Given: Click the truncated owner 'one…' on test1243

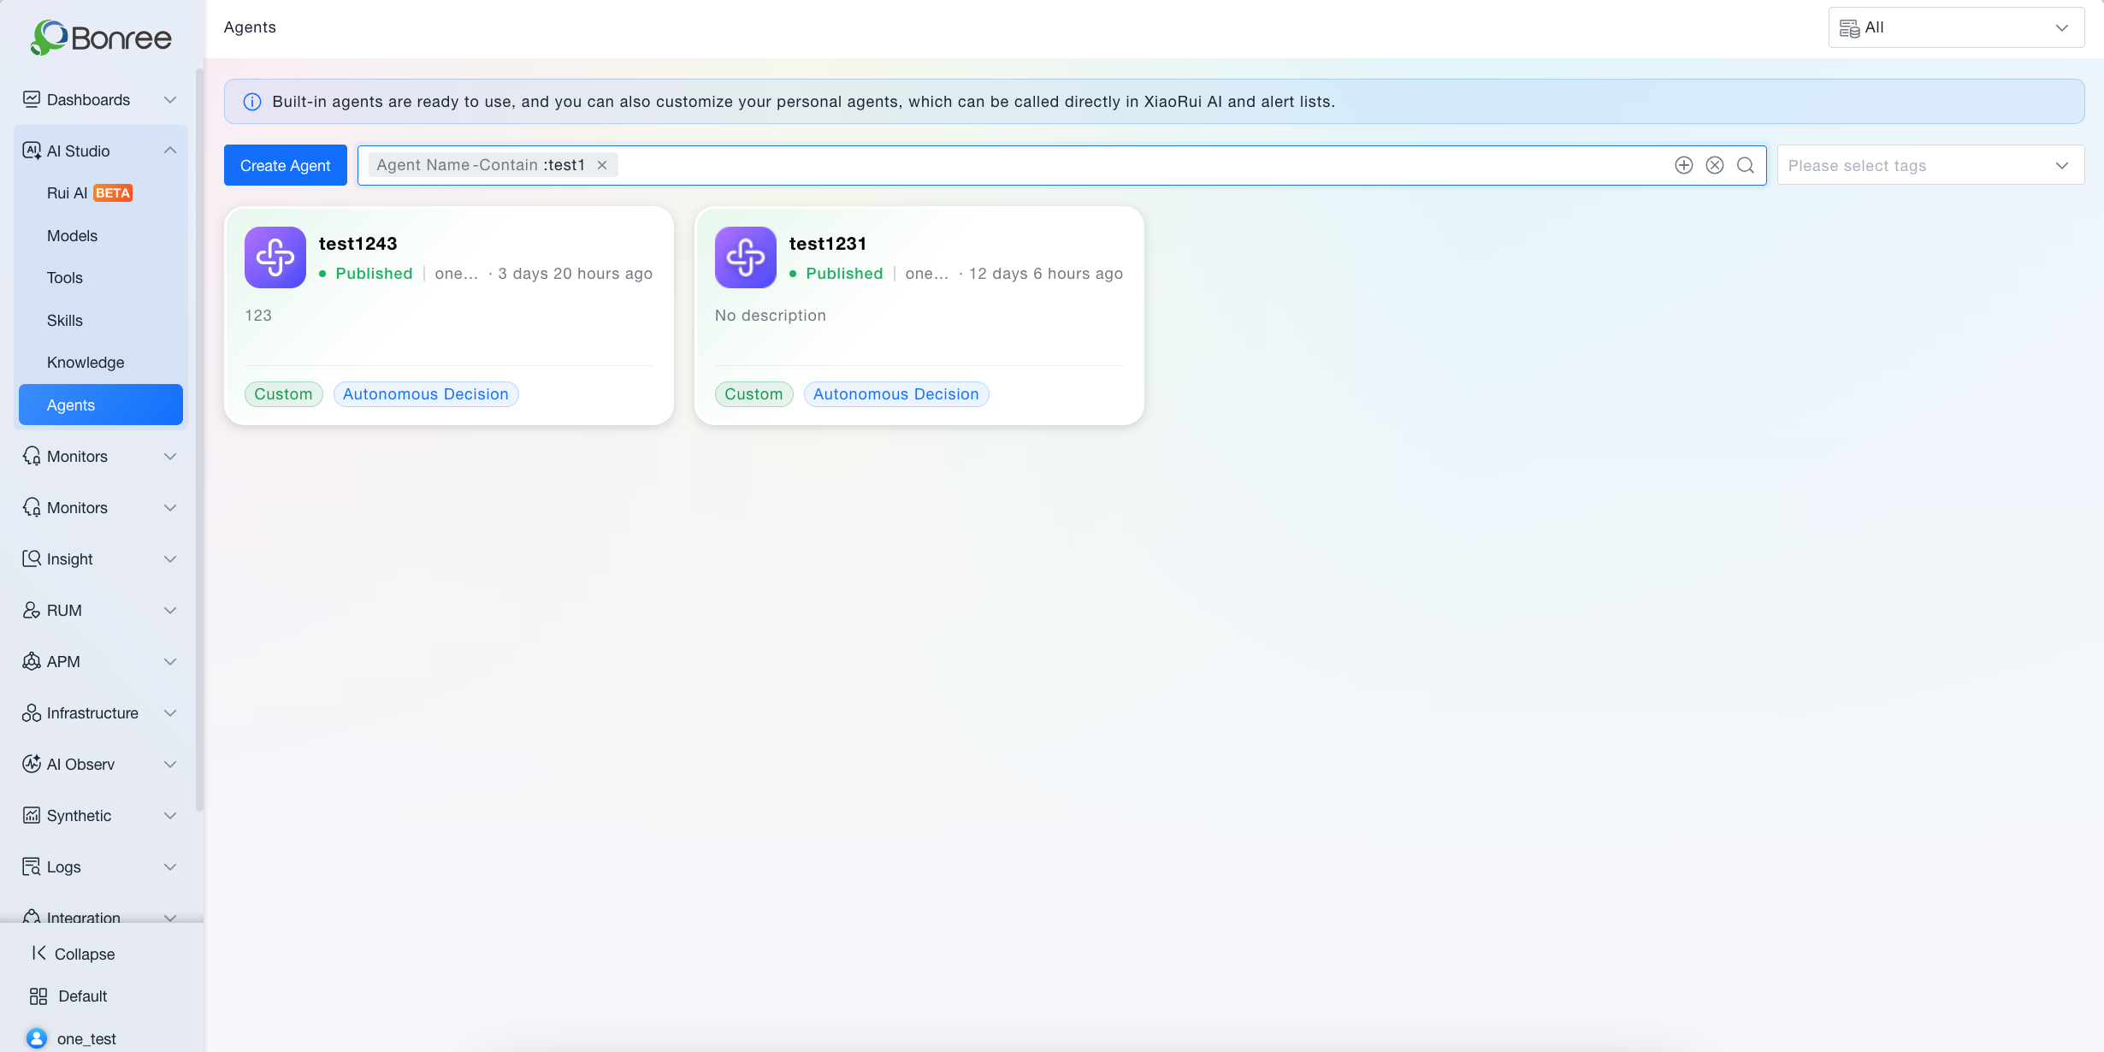Looking at the screenshot, I should click(x=457, y=274).
